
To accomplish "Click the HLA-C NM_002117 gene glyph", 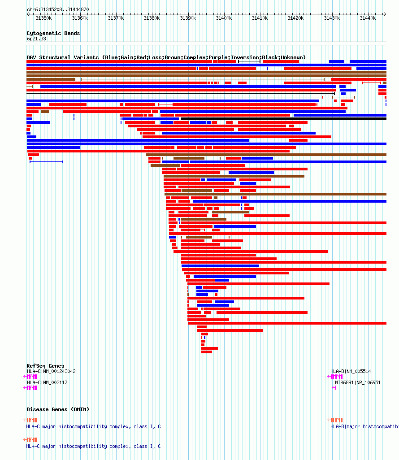I will (x=30, y=388).
